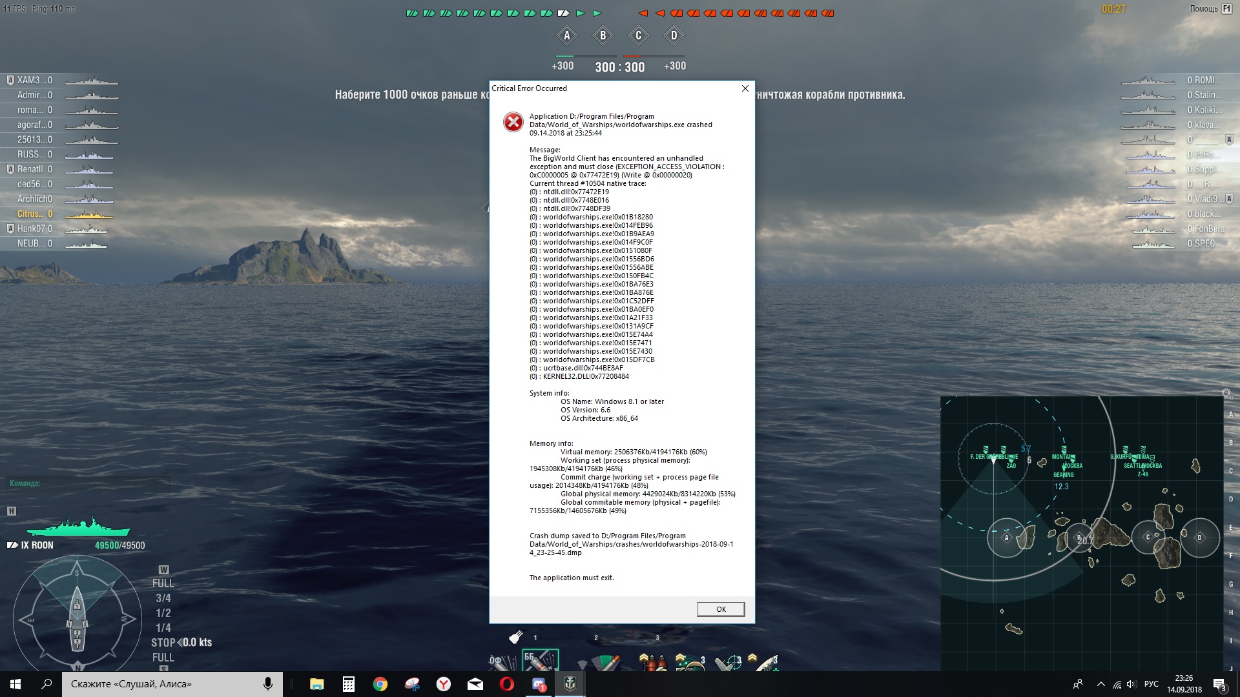The width and height of the screenshot is (1240, 697).
Task: Open Yandex Browser from the taskbar
Action: (443, 684)
